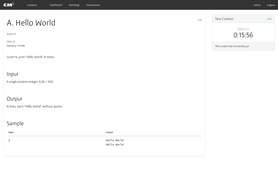Click the contest has not started notice
The width and height of the screenshot is (278, 174).
pos(232,46)
